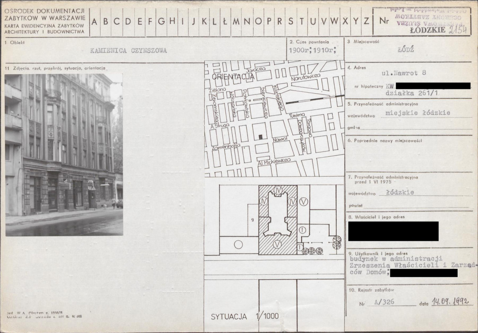Select the letter A index tab
Screen dimensions: 478x333
tap(94, 22)
